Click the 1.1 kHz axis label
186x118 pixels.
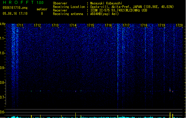coord(2,38)
